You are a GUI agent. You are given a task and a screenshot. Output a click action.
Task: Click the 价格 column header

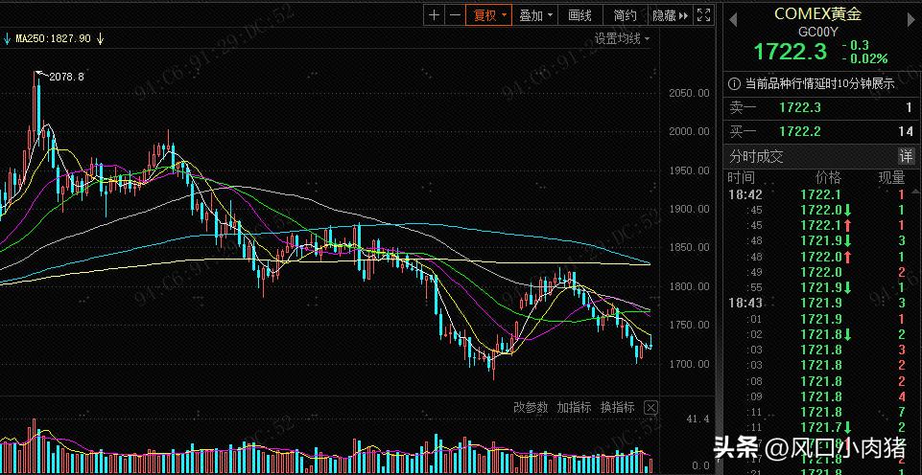coord(828,177)
